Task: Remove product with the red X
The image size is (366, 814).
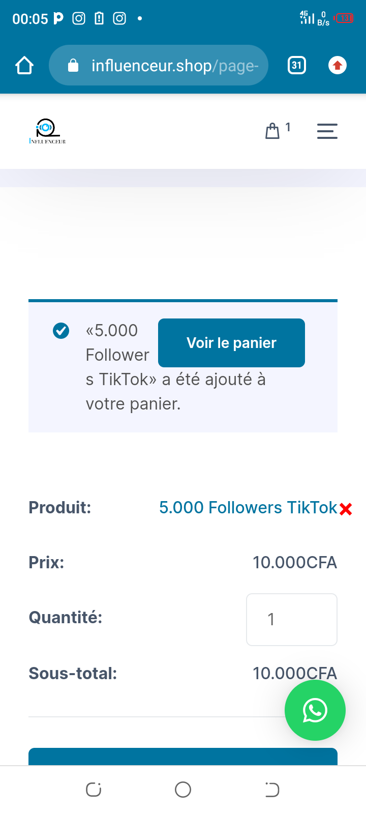Action: tap(346, 509)
